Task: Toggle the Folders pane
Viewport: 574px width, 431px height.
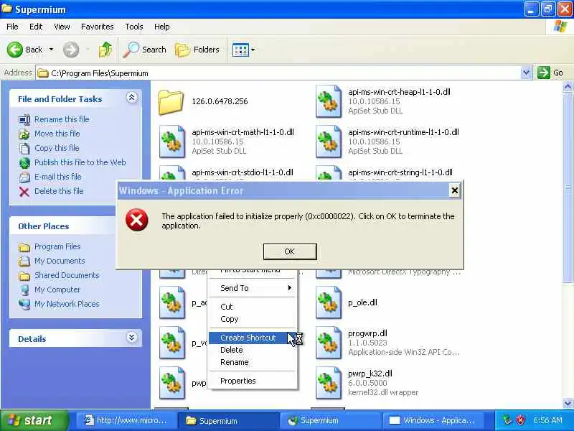Action: click(x=197, y=50)
